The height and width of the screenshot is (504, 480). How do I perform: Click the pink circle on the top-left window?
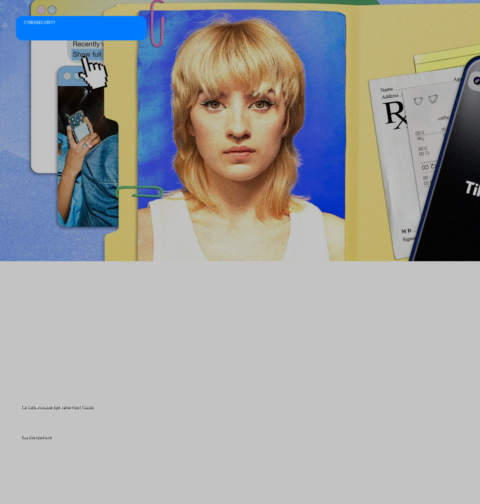click(41, 10)
